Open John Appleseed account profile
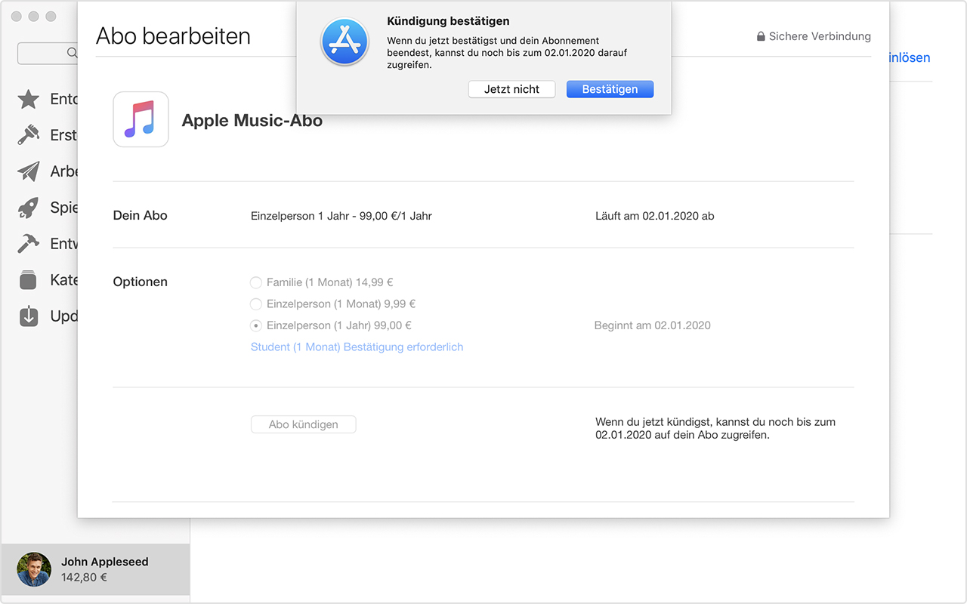Viewport: 967px width, 604px height. coord(95,569)
